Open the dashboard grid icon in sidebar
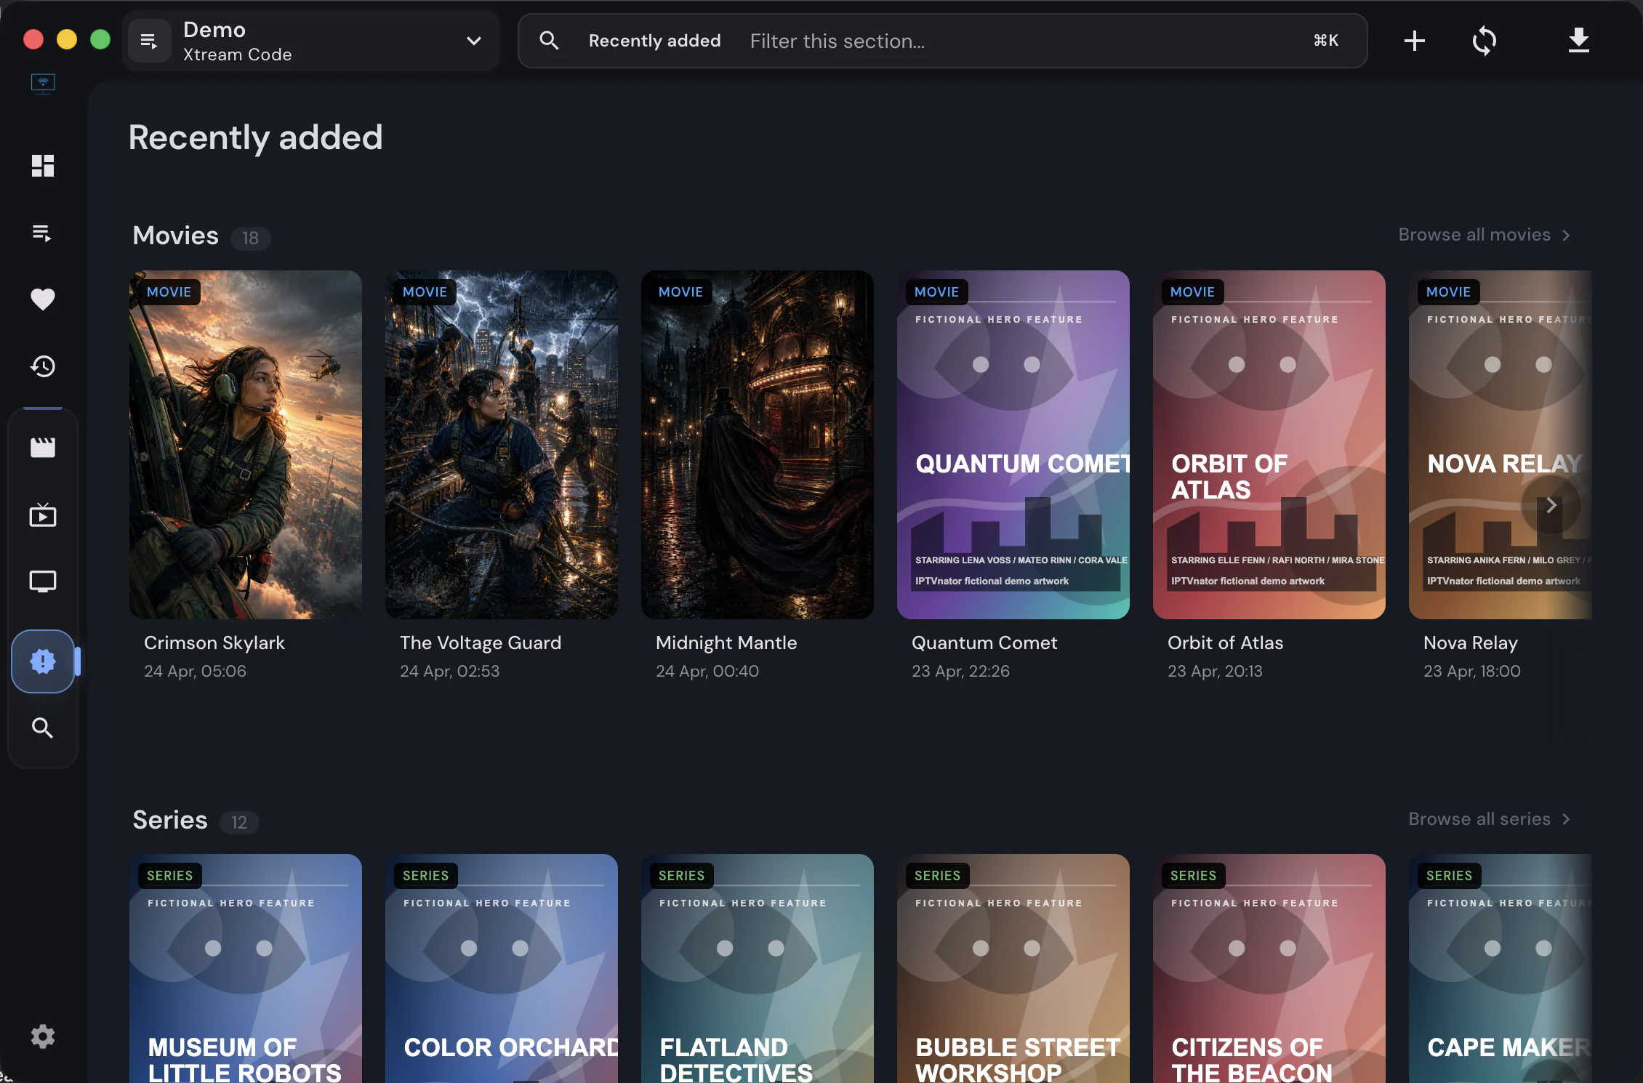1643x1083 pixels. click(x=43, y=166)
